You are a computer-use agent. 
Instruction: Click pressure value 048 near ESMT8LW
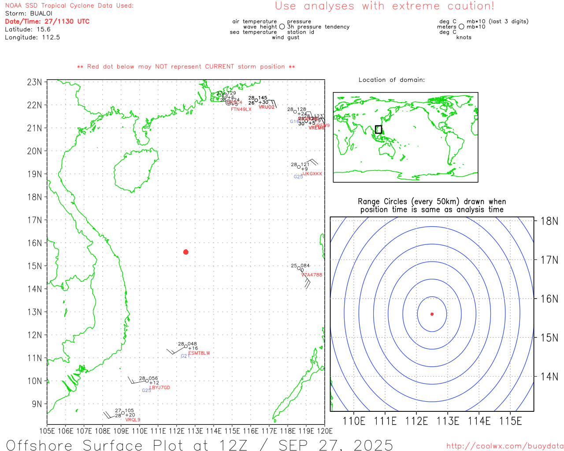[192, 344]
